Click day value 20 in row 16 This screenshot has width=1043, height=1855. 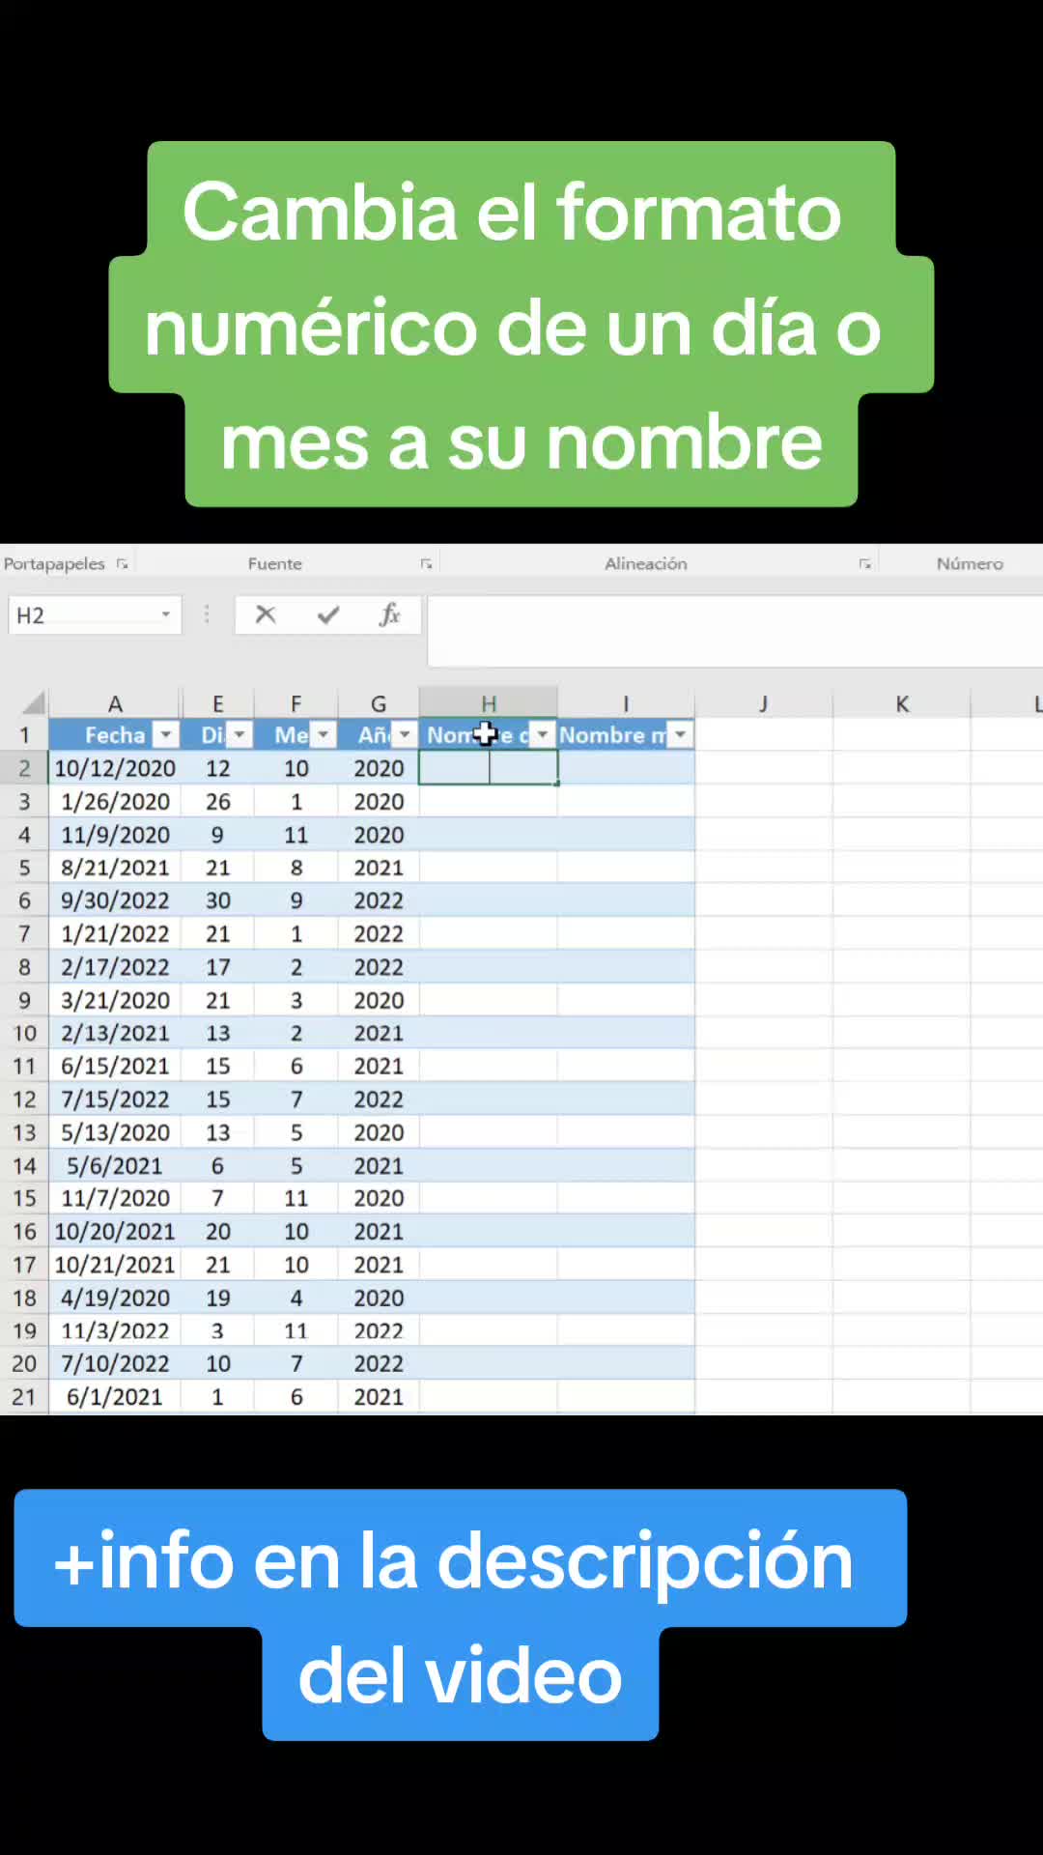pos(217,1232)
